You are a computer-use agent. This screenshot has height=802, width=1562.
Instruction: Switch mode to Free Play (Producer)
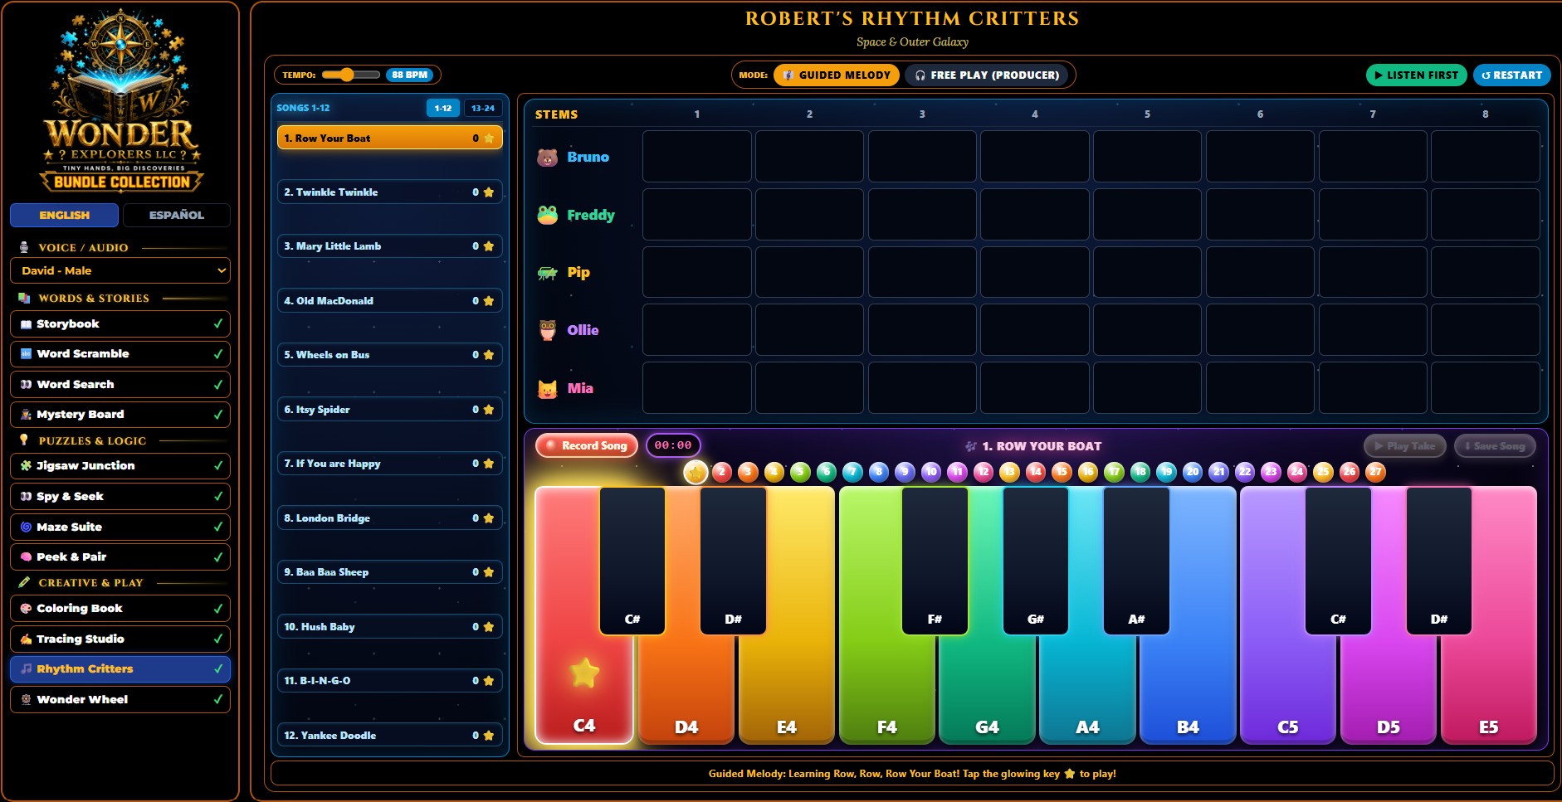(988, 75)
